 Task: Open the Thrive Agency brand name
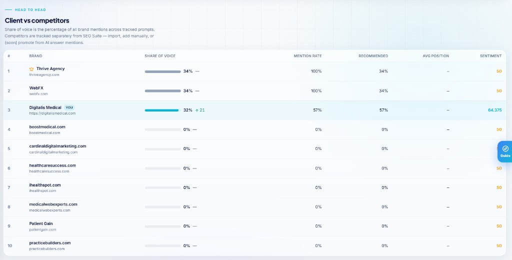coord(50,69)
